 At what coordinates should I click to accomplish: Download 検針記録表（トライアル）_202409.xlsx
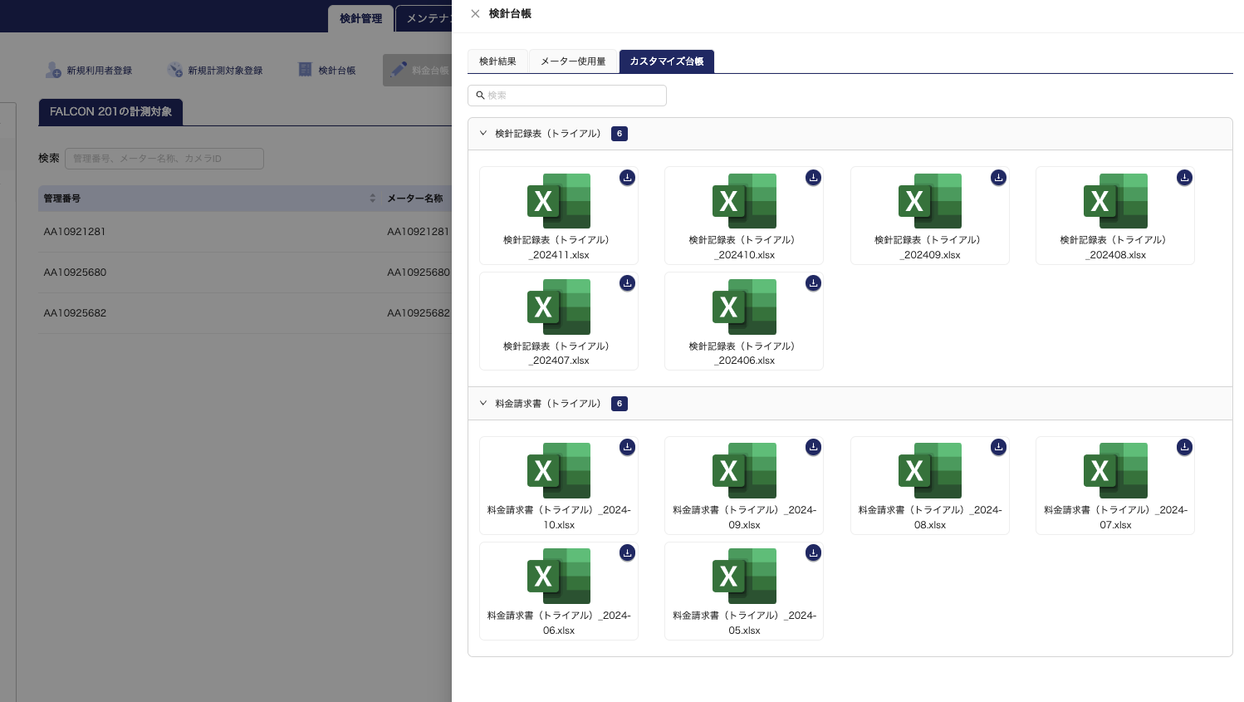[999, 178]
